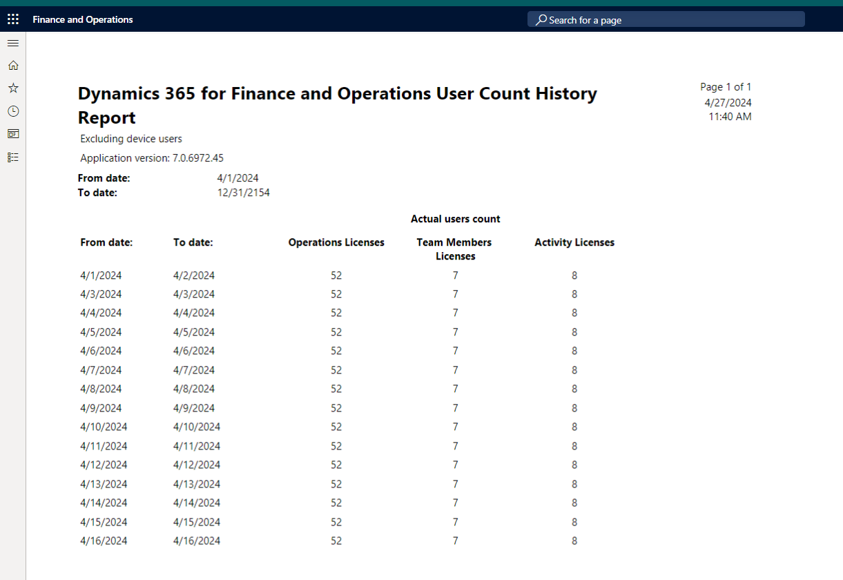Screen dimensions: 843x580
Task: Click Application version 7.0.6972.45 text
Action: 152,158
